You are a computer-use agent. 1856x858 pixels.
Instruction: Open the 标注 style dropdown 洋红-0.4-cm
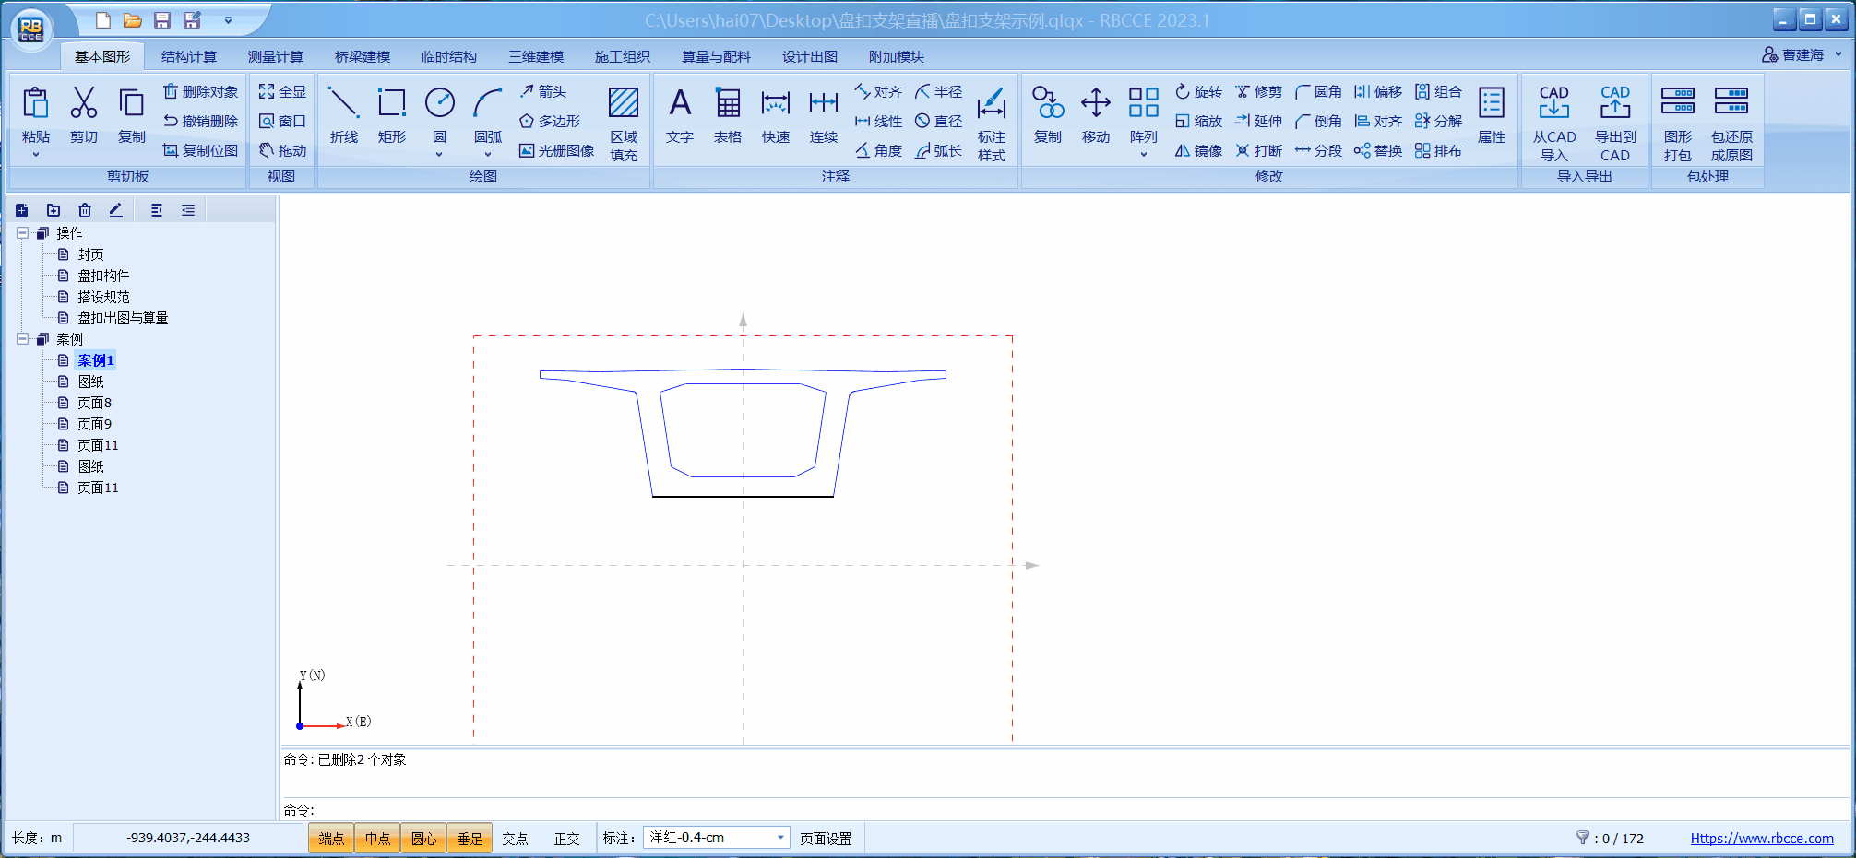780,838
